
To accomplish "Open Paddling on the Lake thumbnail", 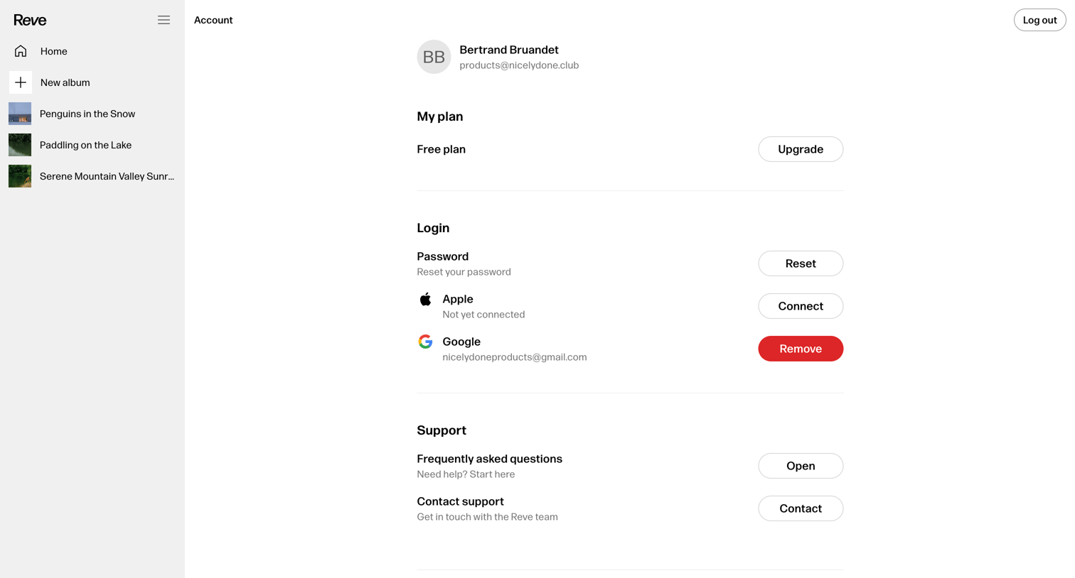I will (x=20, y=145).
